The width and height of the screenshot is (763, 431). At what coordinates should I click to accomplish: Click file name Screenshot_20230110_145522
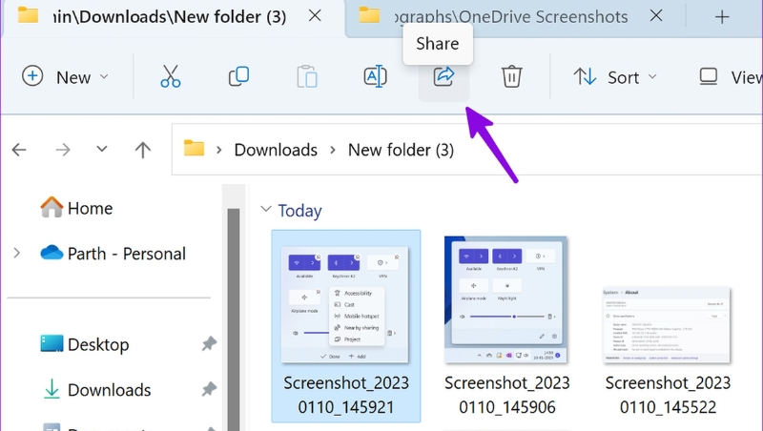click(x=669, y=395)
